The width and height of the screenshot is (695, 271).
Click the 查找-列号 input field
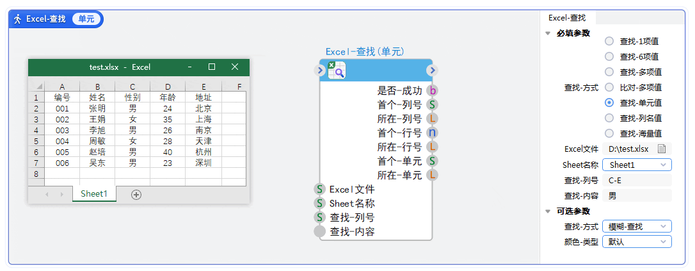(637, 180)
